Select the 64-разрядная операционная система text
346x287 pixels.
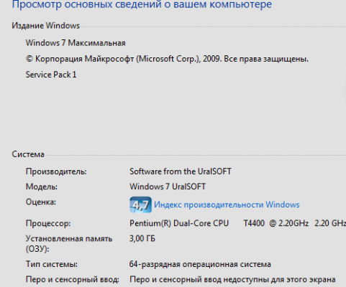pos(200,264)
